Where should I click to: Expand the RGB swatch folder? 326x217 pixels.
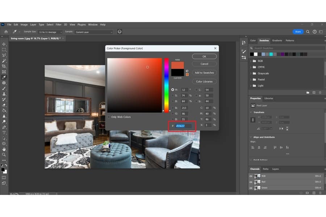click(251, 61)
